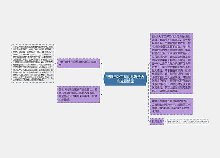220x158 pixels.
Task: Select [评析]笔者同意第三种观点 node
Action: click(79, 63)
